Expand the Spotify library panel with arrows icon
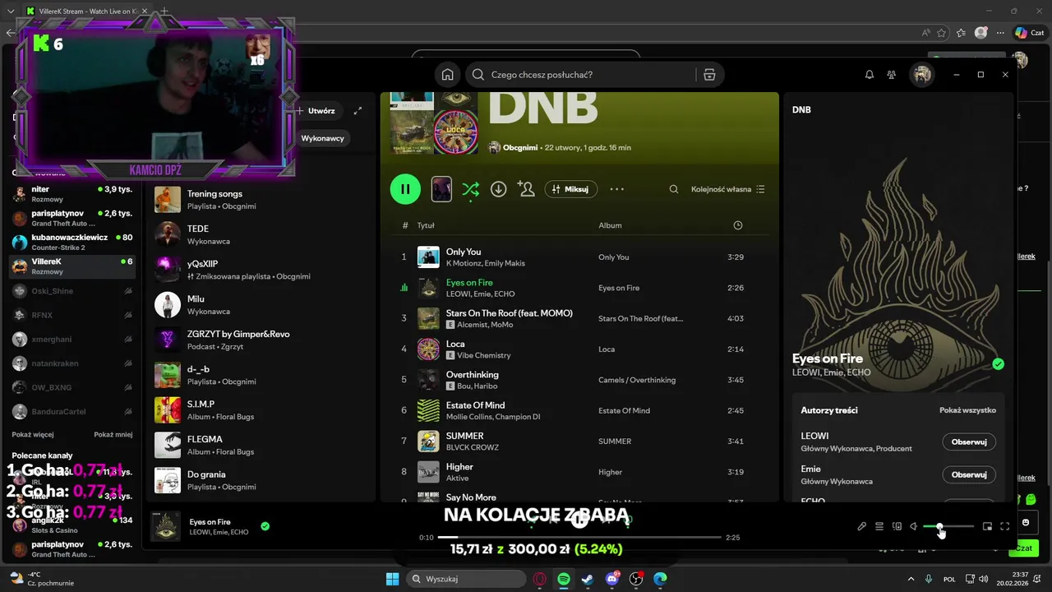 358,110
